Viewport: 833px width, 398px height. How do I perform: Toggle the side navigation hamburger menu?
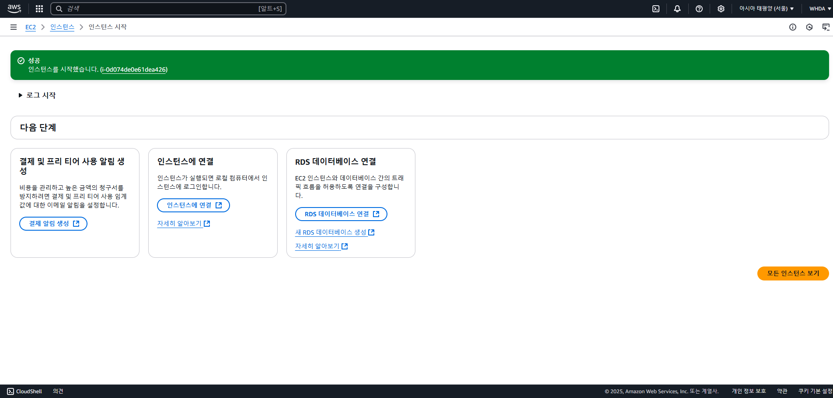tap(14, 27)
